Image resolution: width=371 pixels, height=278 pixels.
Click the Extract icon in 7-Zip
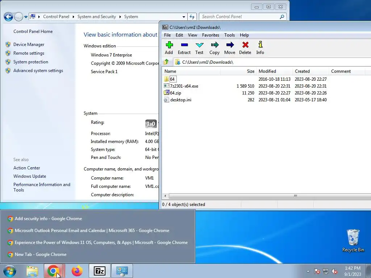tap(184, 48)
